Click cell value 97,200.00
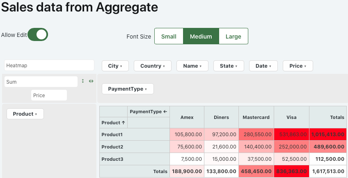The width and height of the screenshot is (348, 178). tap(221, 135)
